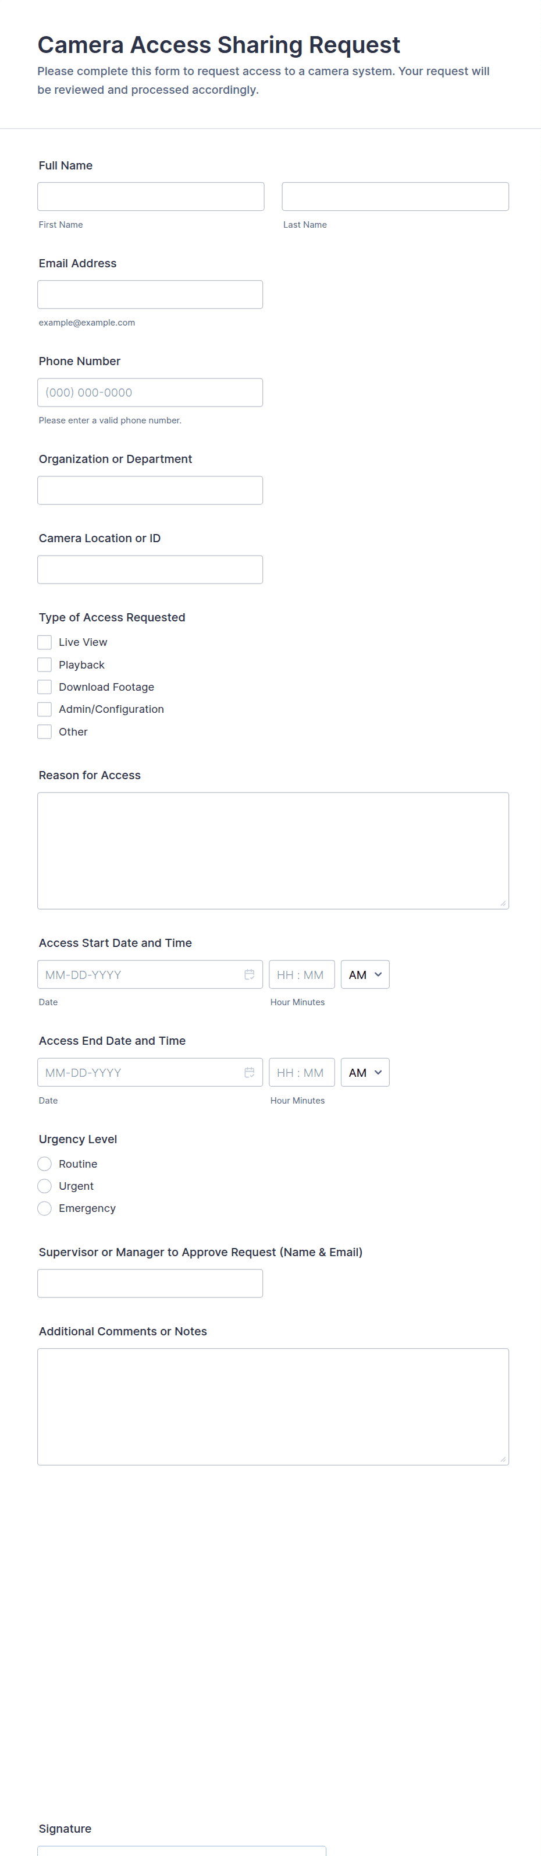Click the Reason for Access text area
Image resolution: width=541 pixels, height=1856 pixels.
pyautogui.click(x=273, y=851)
